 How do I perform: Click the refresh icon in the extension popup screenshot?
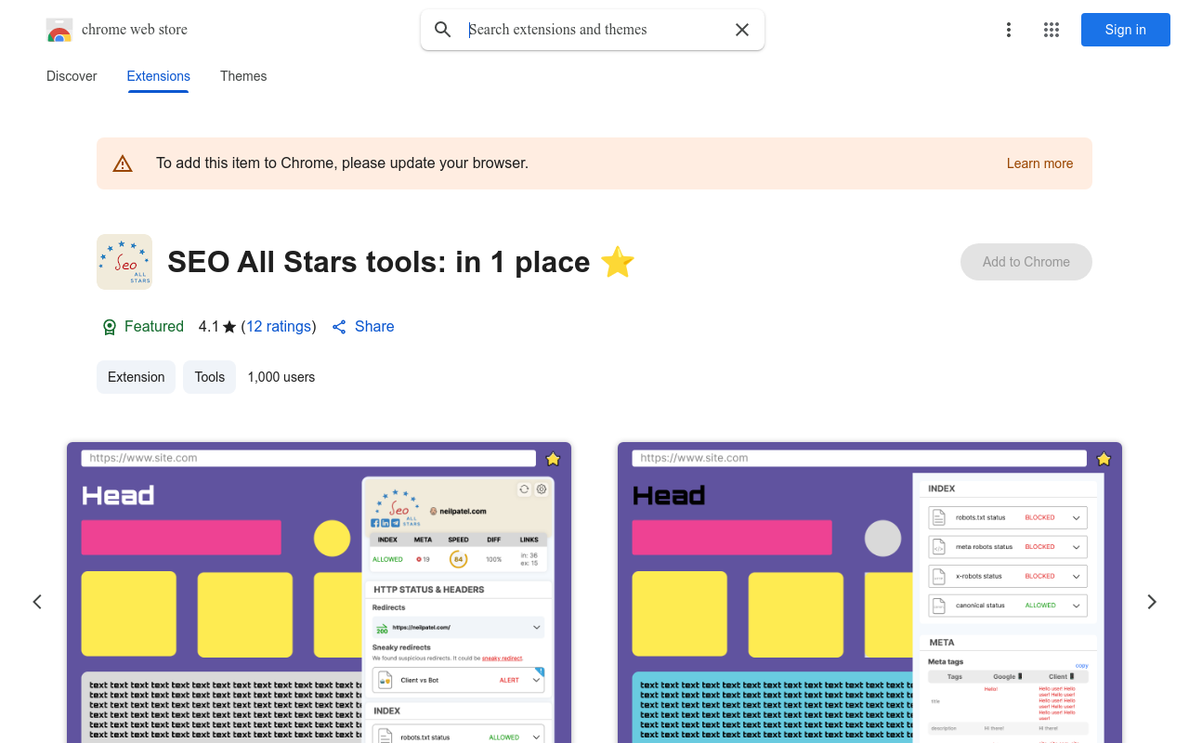click(523, 489)
